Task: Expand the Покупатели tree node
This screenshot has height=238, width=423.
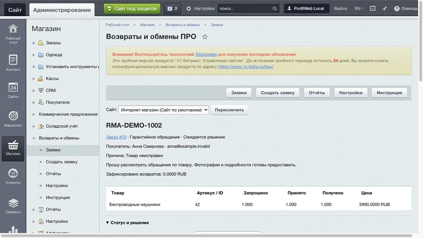Action: 34,102
